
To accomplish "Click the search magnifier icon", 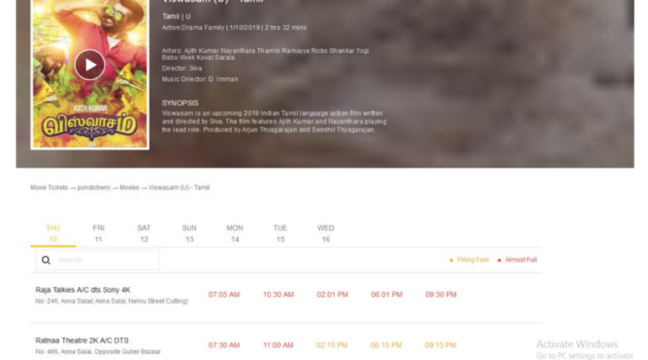I will point(46,260).
